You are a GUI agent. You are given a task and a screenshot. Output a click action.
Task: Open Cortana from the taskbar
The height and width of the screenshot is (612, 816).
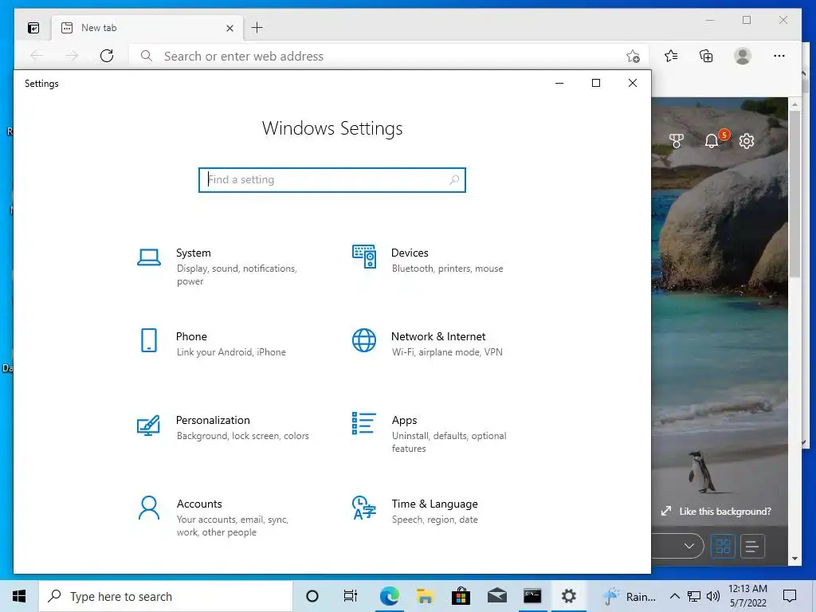[x=312, y=596]
